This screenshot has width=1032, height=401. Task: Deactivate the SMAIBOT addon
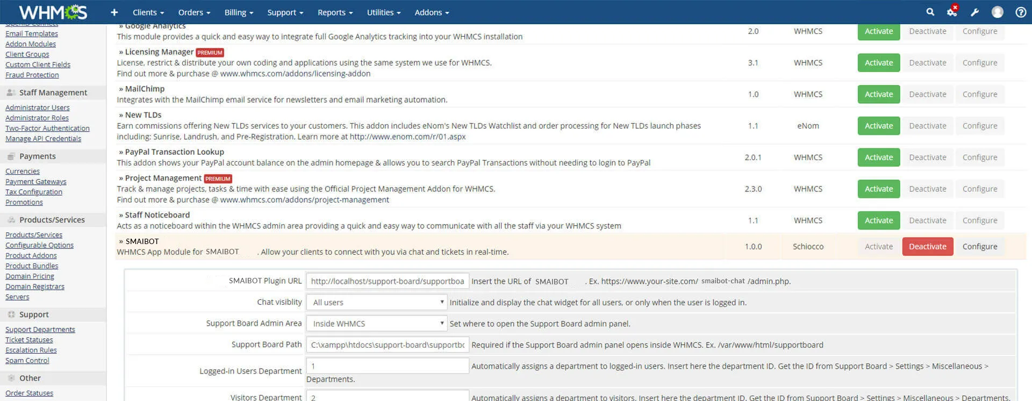[x=928, y=247]
